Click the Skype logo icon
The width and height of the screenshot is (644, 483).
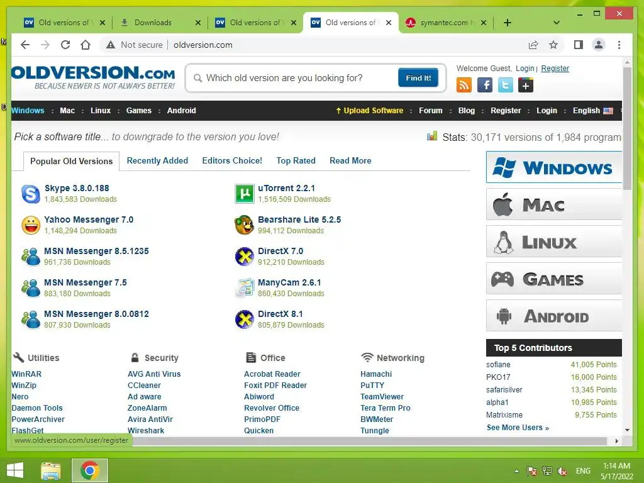coord(30,194)
